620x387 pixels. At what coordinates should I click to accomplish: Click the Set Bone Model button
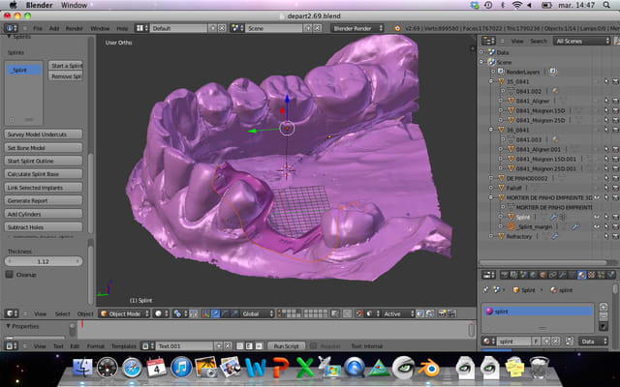coord(44,148)
